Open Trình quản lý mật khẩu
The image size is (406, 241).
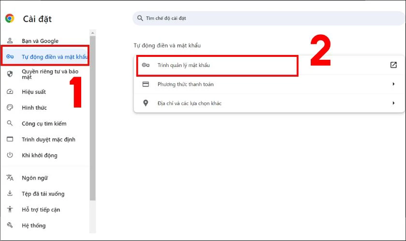pyautogui.click(x=269, y=65)
